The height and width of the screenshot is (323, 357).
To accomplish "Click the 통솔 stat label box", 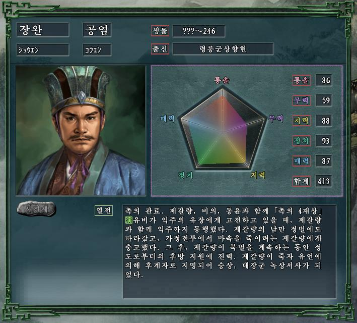I will click(x=302, y=80).
